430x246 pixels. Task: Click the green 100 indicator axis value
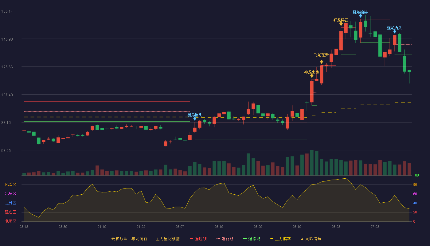pyautogui.click(x=416, y=176)
